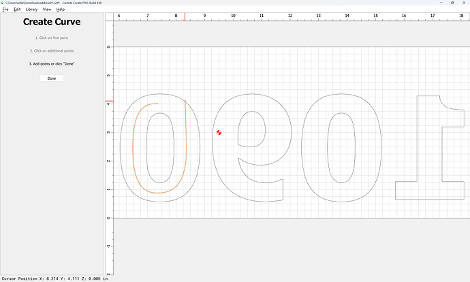The image size is (470, 282).
Task: Click the cursor marker line on horizontal ruler
Action: tap(185, 16)
